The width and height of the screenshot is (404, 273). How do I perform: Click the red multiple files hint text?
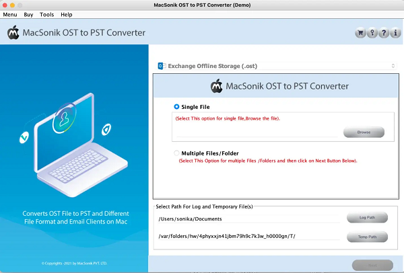coord(268,161)
